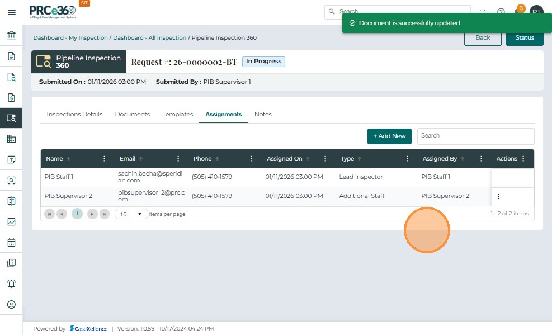Open Dashboard - My Inspection breadcrumb link
The image size is (552, 335).
point(70,37)
